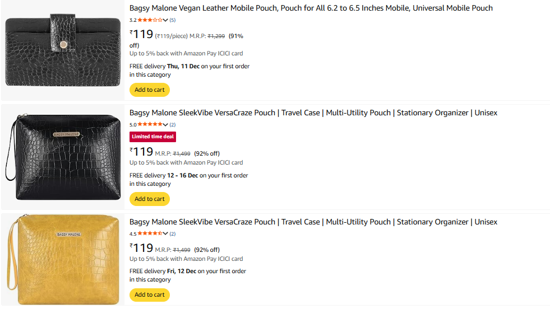Image resolution: width=550 pixels, height=309 pixels.
Task: View the 5 reviews of the mobile pouch
Action: click(173, 20)
